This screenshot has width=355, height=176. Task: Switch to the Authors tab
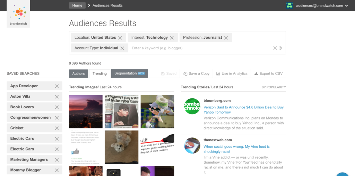78,74
